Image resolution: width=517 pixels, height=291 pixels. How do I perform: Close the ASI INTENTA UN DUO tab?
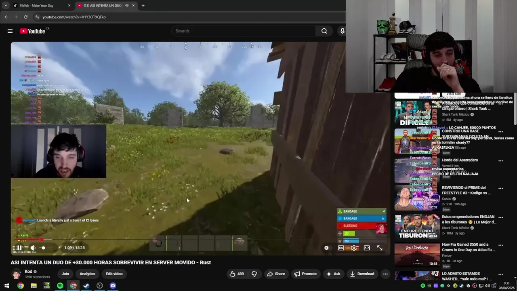(133, 6)
